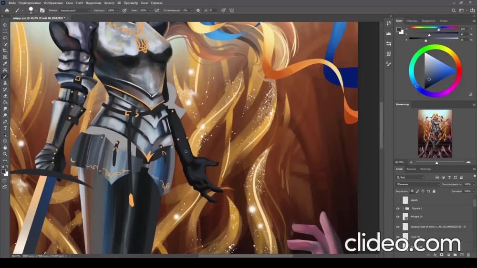This screenshot has height=268, width=477.
Task: Open the brush settings panel toggle icon
Action: 42,10
